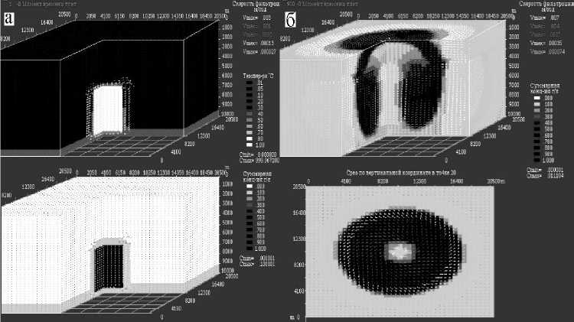This screenshot has width=574, height=322.
Task: Click the bottom-left 3D white block concentration plot
Action: coord(109,246)
